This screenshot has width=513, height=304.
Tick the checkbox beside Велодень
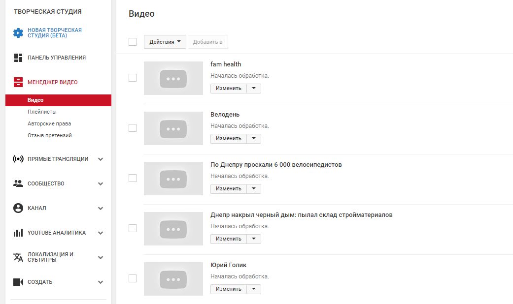[132, 127]
